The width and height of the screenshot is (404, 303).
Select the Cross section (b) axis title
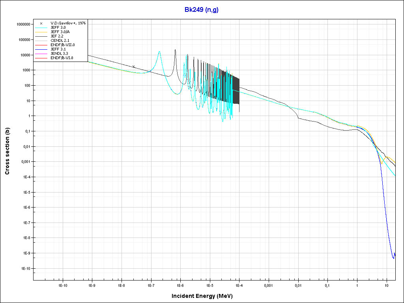coord(7,149)
